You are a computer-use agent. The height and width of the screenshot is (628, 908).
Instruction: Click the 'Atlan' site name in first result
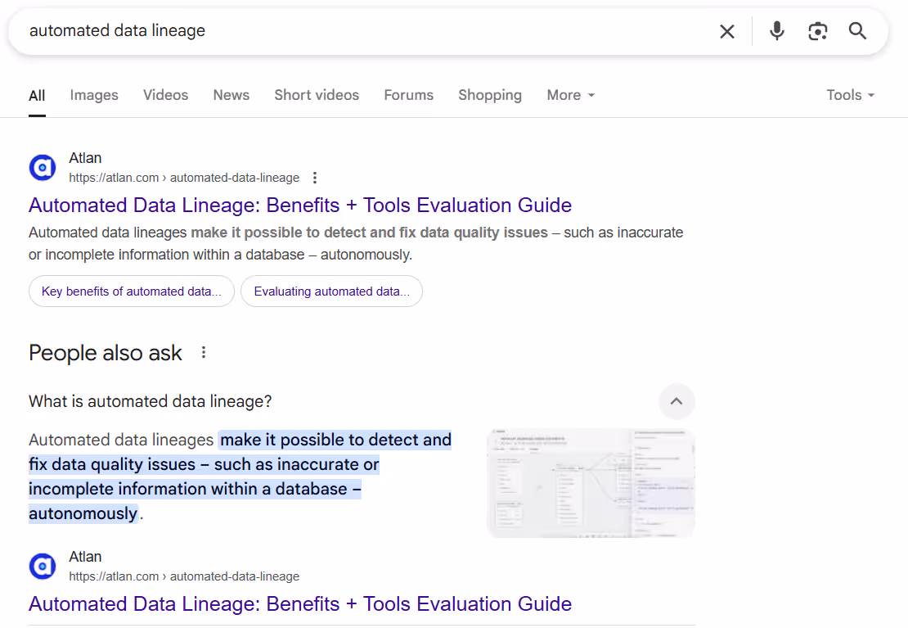tap(85, 158)
